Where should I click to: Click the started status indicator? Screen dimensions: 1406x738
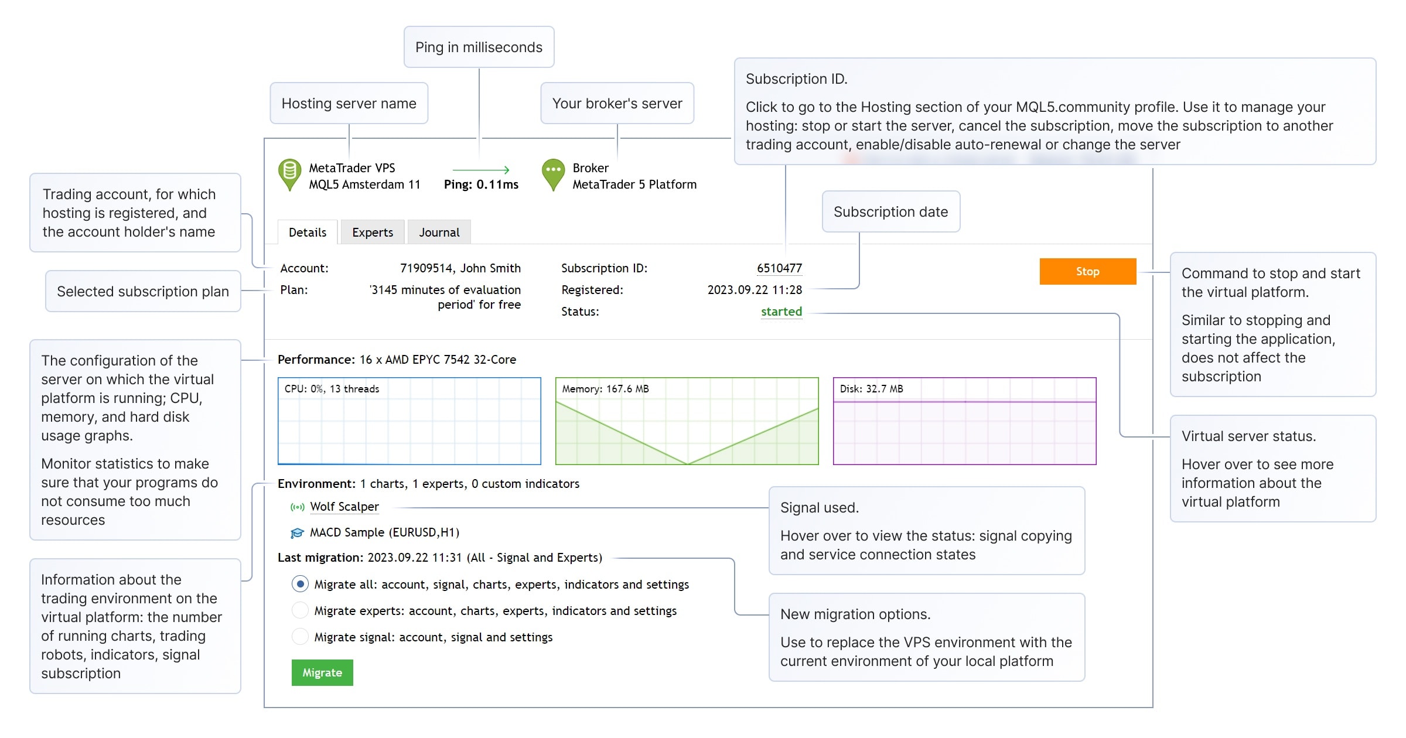click(781, 312)
